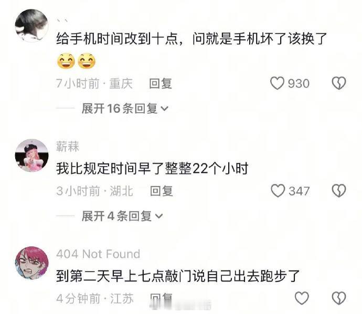Like the 靳菻 comment with 347 likes

pyautogui.click(x=278, y=191)
